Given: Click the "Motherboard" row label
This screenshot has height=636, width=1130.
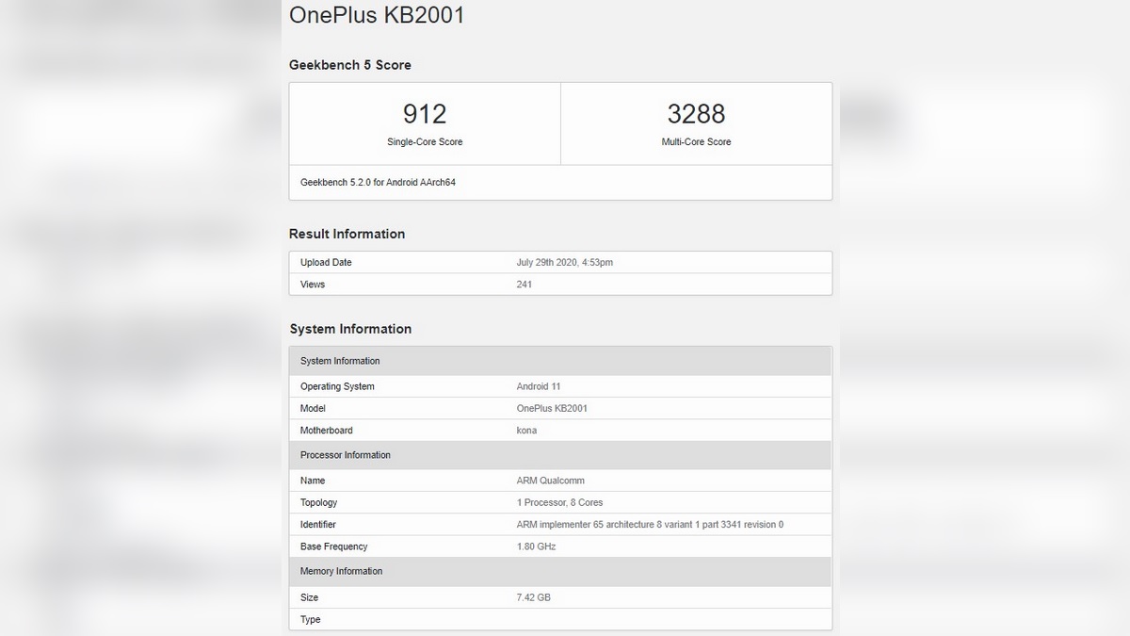Looking at the screenshot, I should coord(327,431).
